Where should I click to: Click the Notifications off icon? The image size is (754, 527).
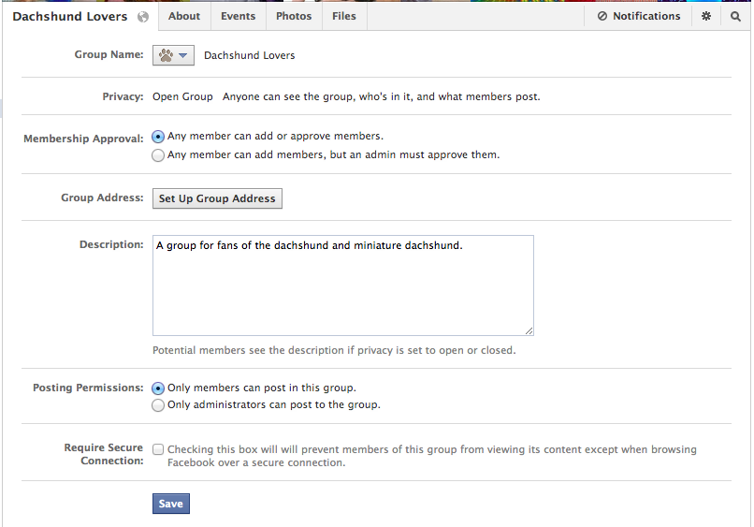tap(602, 16)
